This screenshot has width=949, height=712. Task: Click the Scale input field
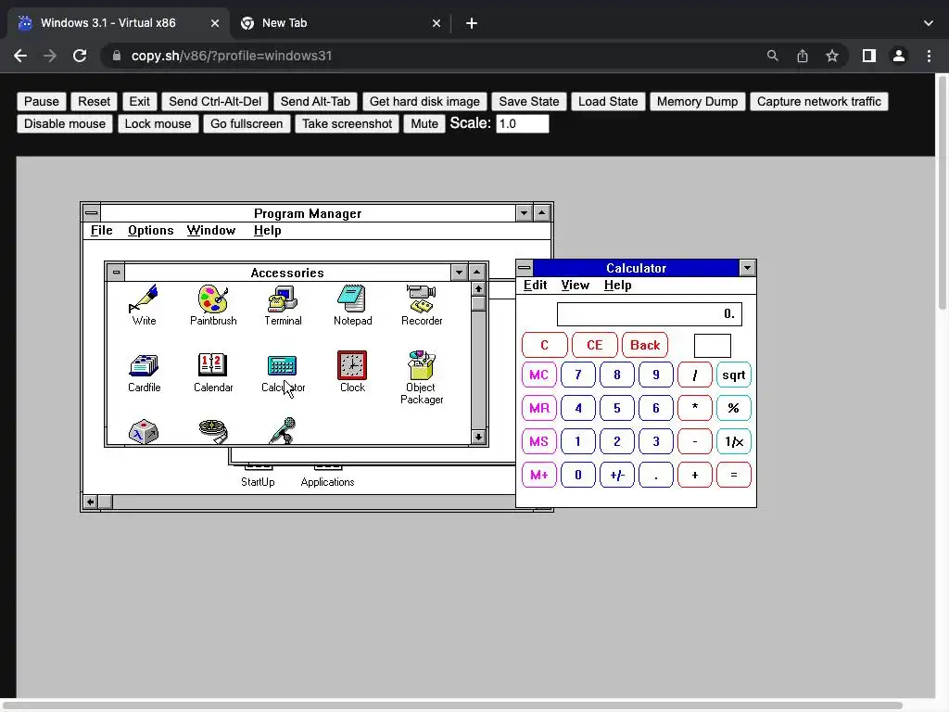point(523,123)
